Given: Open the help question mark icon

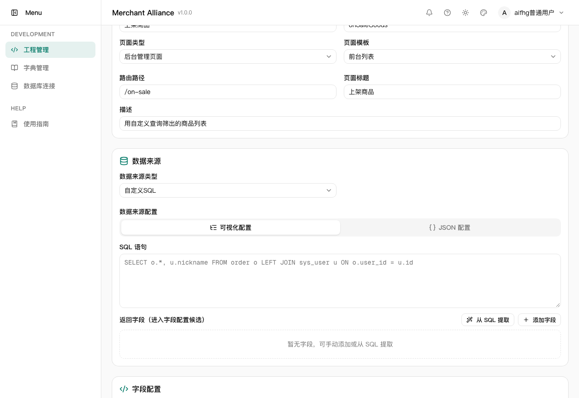Looking at the screenshot, I should point(447,13).
